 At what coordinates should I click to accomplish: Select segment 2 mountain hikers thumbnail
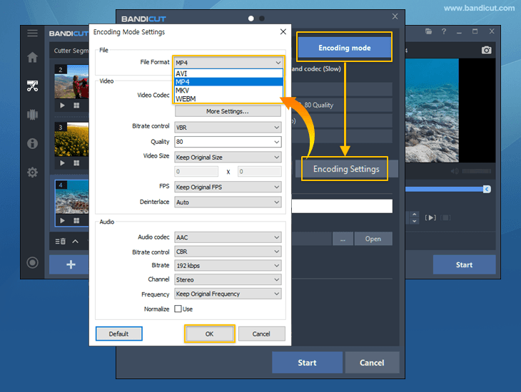point(71,82)
